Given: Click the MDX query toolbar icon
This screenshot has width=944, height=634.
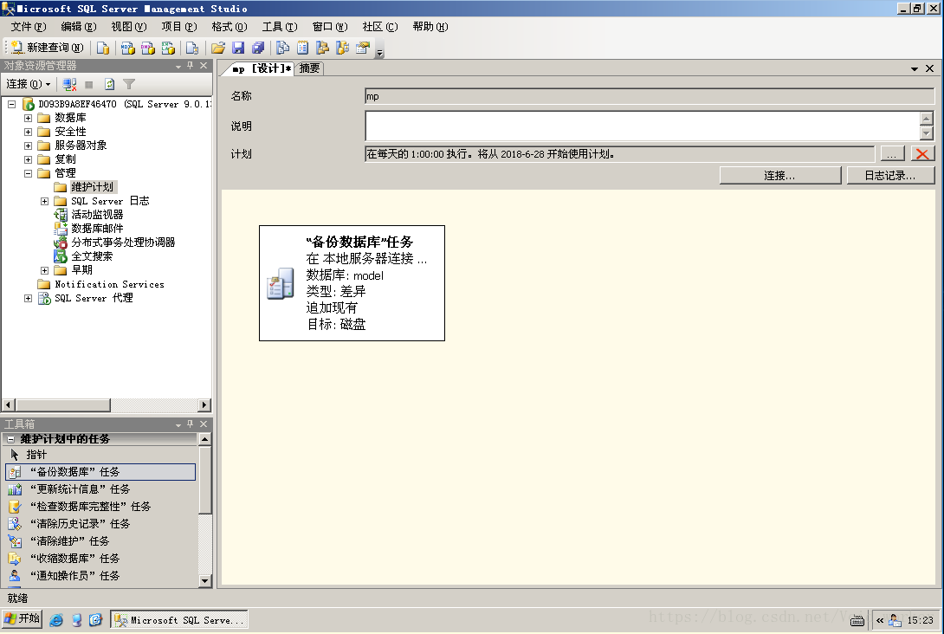Looking at the screenshot, I should coord(127,49).
